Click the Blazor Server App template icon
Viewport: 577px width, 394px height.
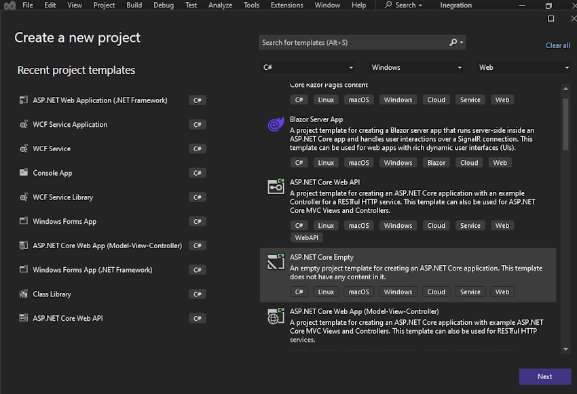pyautogui.click(x=276, y=124)
